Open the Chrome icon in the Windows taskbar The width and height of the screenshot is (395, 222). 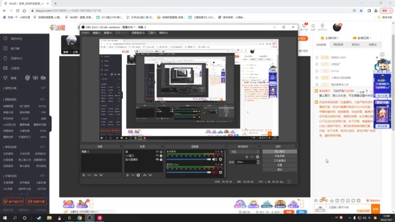pos(79,218)
